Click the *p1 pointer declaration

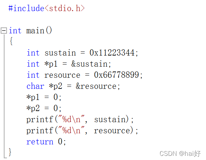51,64
